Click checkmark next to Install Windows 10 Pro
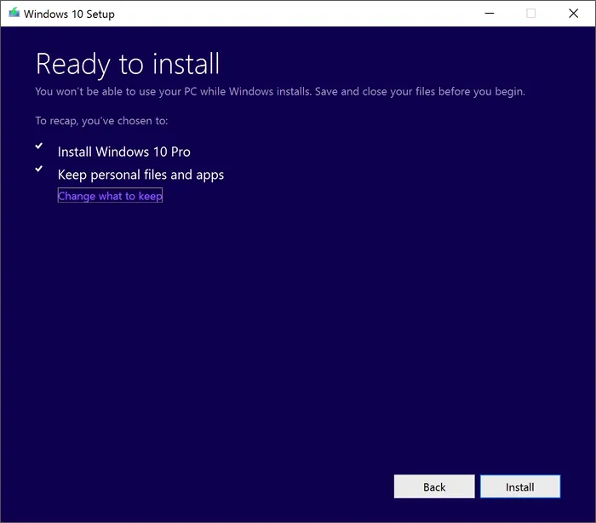 (38, 146)
